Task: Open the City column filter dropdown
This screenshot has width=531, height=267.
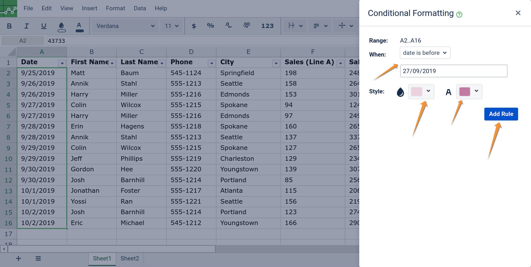Action: point(276,63)
